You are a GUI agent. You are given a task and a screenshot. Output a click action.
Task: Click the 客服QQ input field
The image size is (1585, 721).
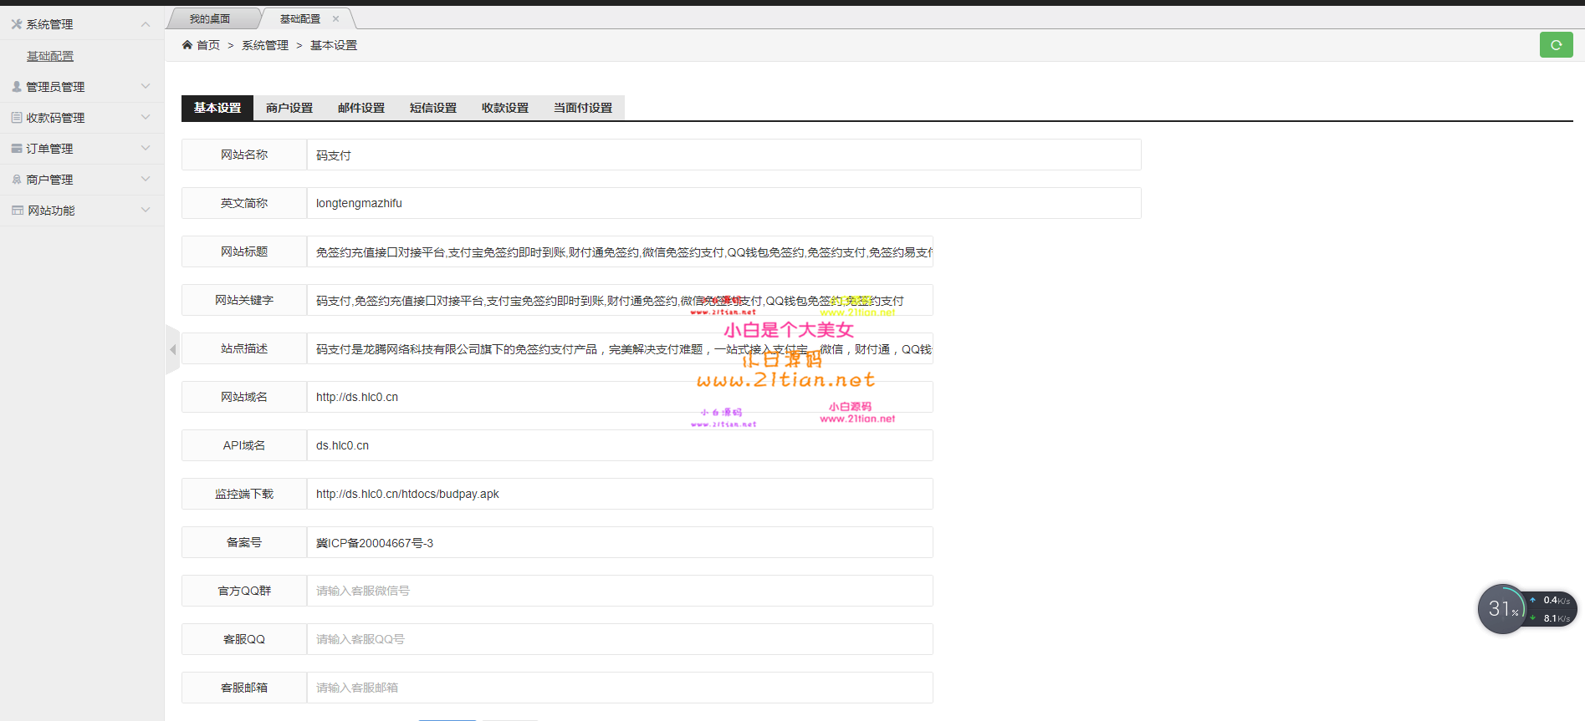(x=620, y=639)
